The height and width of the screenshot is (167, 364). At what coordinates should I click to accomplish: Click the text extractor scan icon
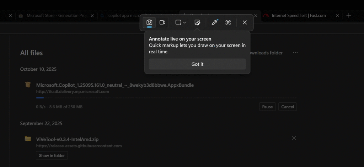pos(228,22)
